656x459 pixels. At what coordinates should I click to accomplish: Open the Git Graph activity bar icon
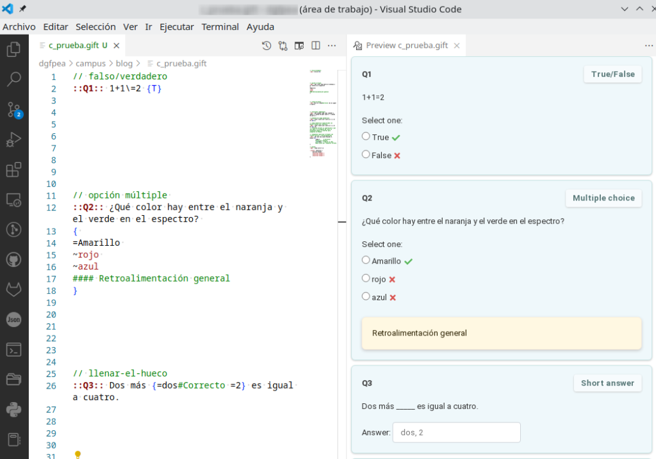pyautogui.click(x=14, y=229)
